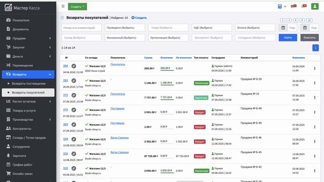This screenshot has height=182, width=324.
Task: Select Возвраты поставщикам submenu item
Action: [28, 83]
